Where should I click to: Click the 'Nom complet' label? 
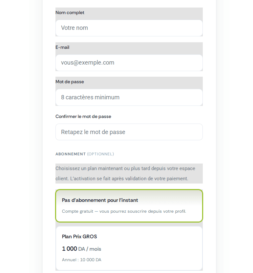click(70, 12)
